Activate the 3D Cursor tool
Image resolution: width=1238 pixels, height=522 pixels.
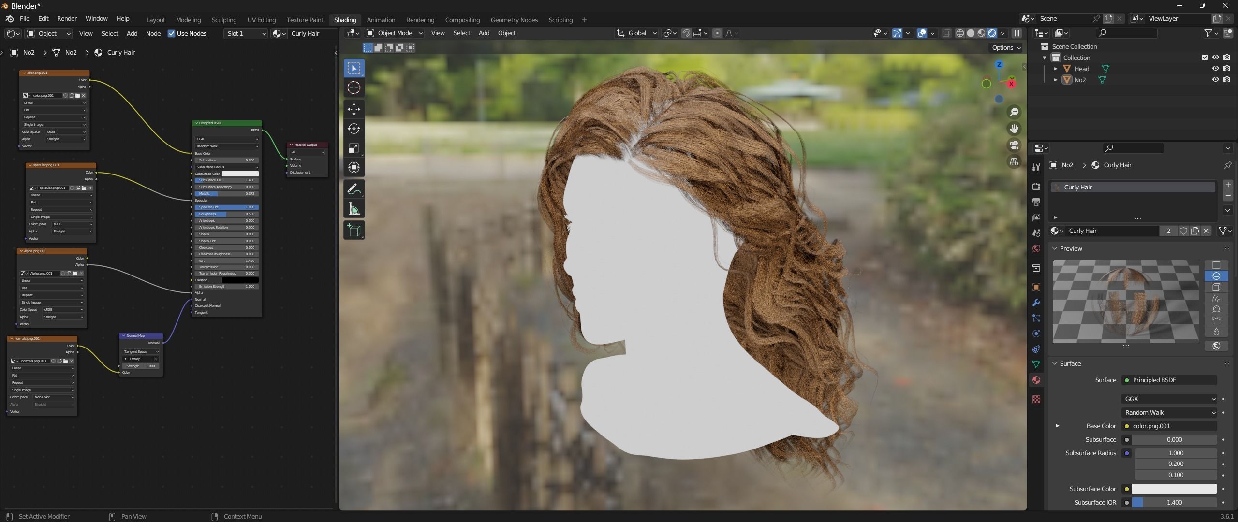click(354, 87)
